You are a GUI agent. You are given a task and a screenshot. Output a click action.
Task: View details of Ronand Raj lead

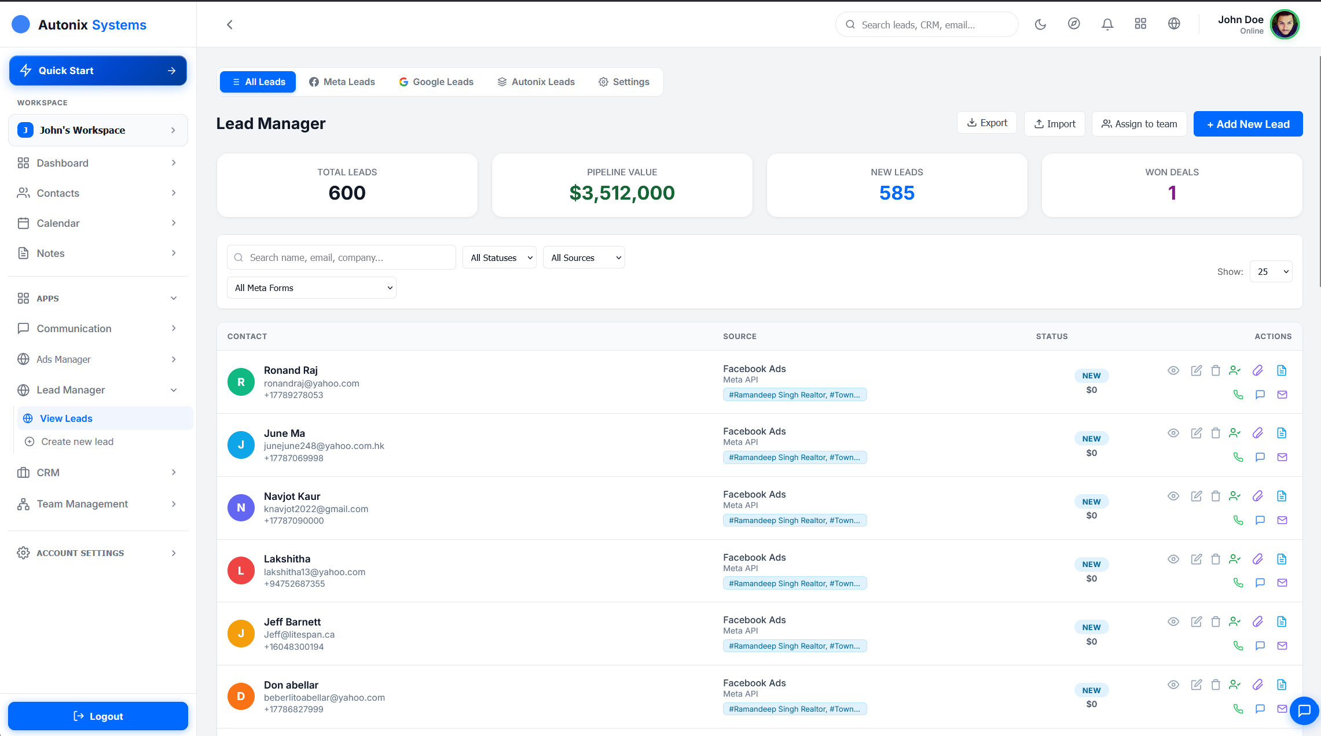pyautogui.click(x=1173, y=370)
